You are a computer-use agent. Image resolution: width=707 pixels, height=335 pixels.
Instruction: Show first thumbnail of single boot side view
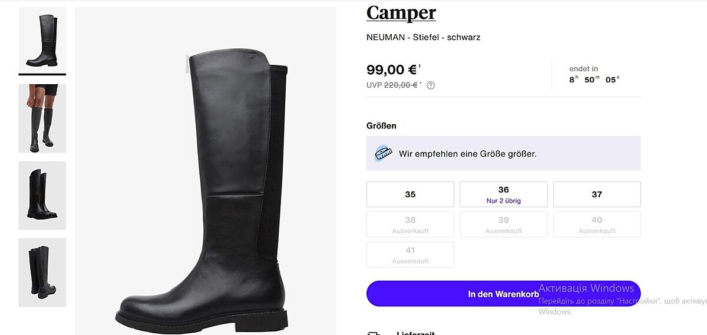pyautogui.click(x=42, y=40)
